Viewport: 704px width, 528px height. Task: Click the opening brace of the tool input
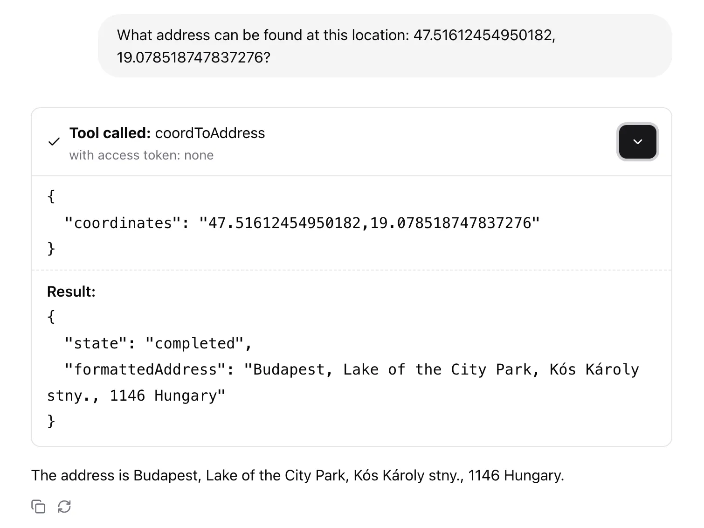[x=51, y=197]
